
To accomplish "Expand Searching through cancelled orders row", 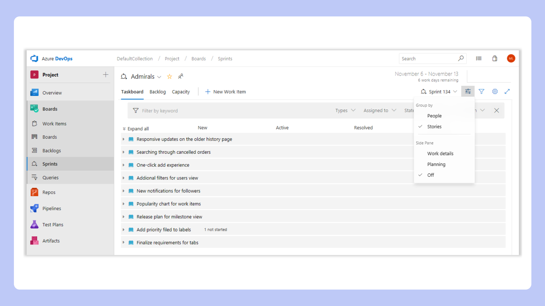I will point(123,152).
